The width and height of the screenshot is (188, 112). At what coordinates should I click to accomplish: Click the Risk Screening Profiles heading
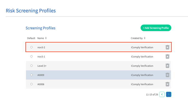coord(31,11)
